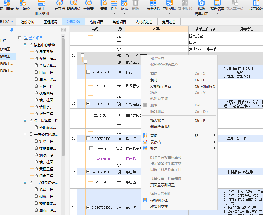This screenshot has height=215, width=263.
Task: Click code cell 010507003001
Action: click(101, 208)
